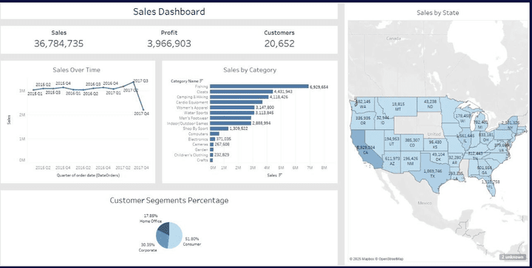The image size is (532, 268).
Task: Click the Customer Segements Percentage title
Action: pos(169,200)
